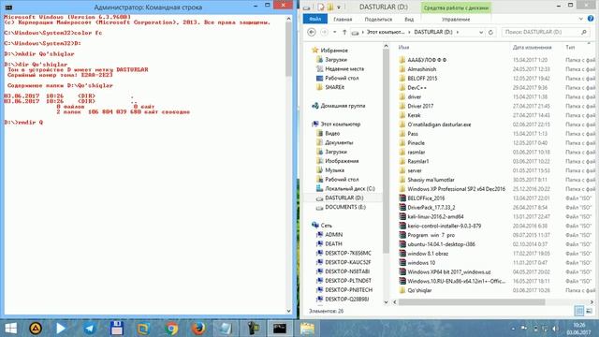Go up one folder level in Explorer
This screenshot has width=599, height=337.
344,32
